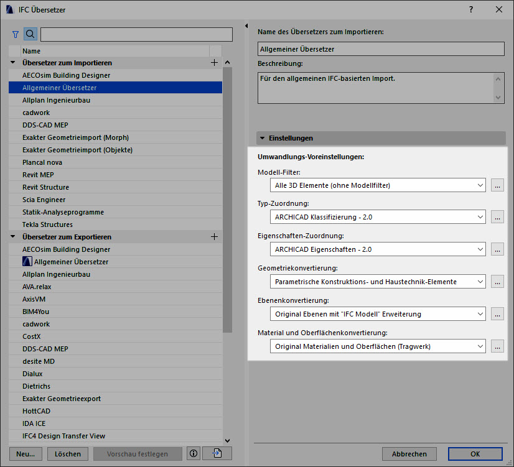
Task: Select cadwork import translator
Action: tap(115, 113)
